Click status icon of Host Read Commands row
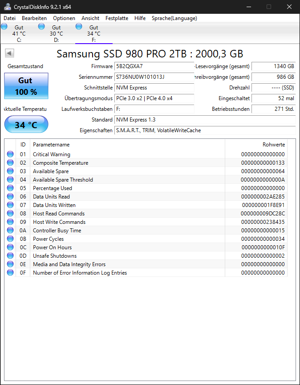The height and width of the screenshot is (385, 300). [10, 213]
